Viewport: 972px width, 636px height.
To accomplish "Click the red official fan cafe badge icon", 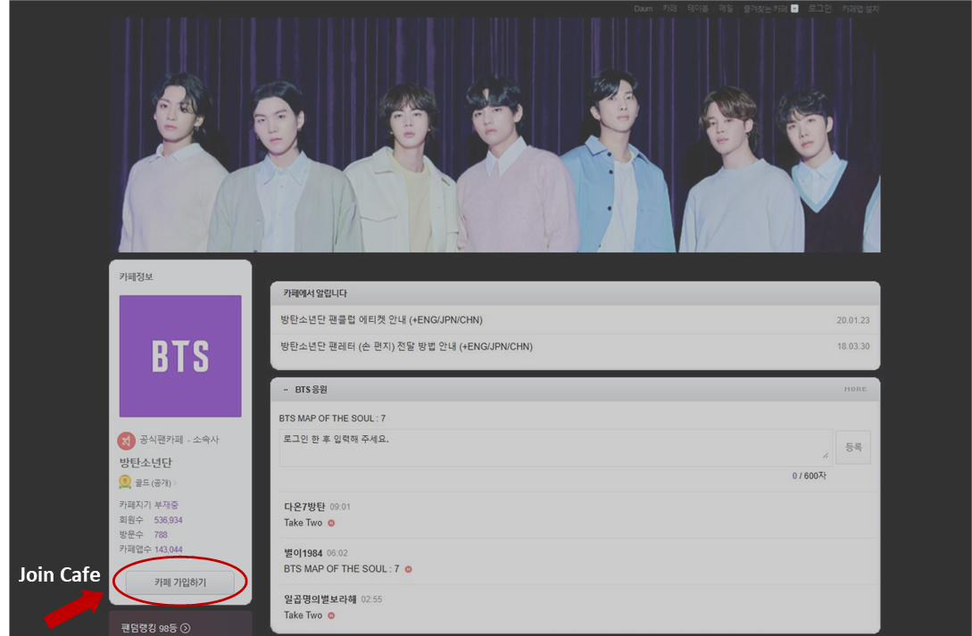I will [126, 441].
